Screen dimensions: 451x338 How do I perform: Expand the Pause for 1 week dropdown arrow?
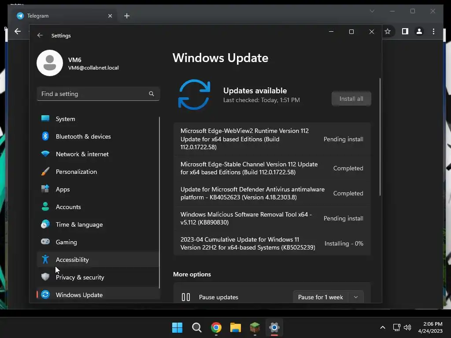(x=356, y=297)
